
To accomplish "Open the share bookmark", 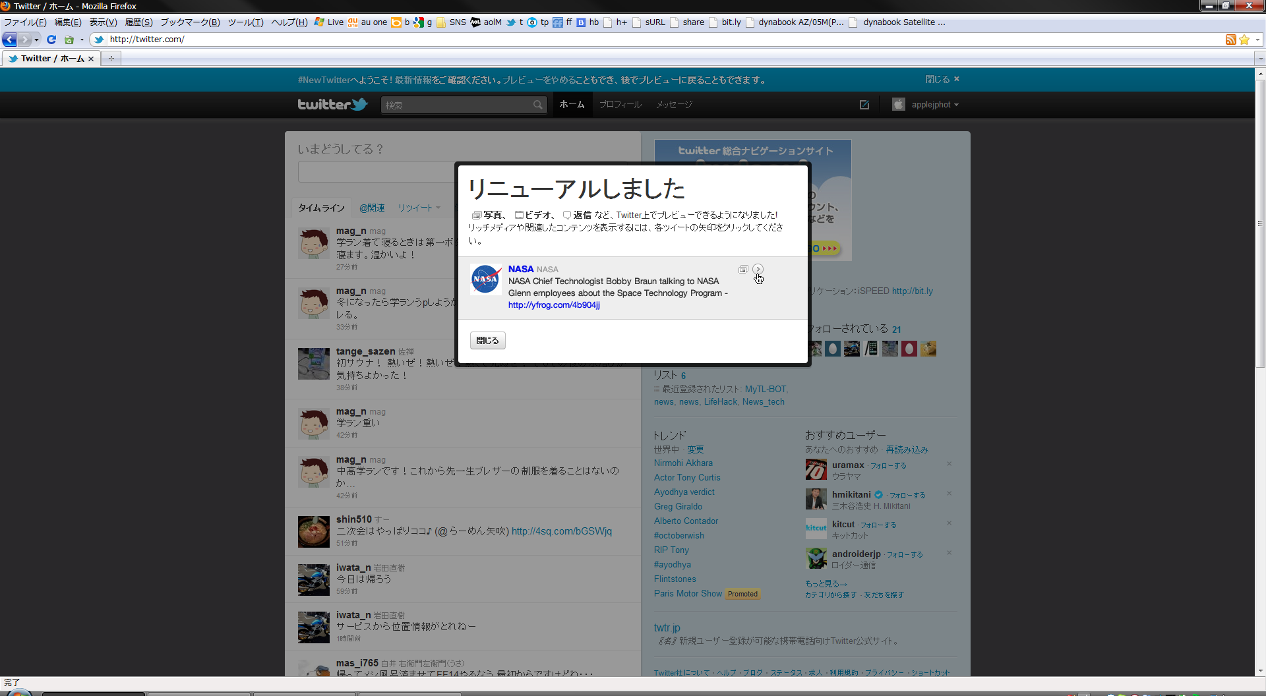I will 687,22.
